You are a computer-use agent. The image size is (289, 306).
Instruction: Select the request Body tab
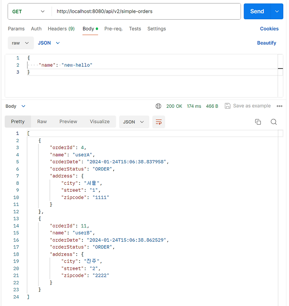point(90,29)
